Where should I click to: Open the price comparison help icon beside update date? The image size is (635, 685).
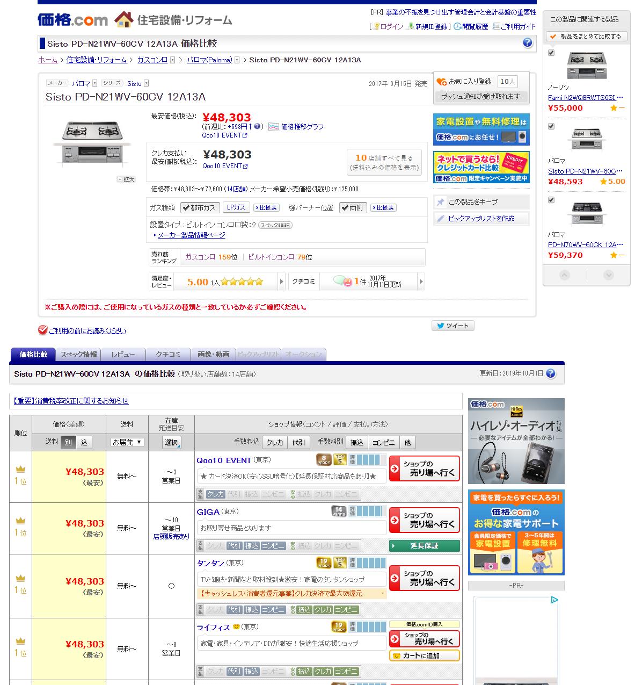pyautogui.click(x=550, y=373)
